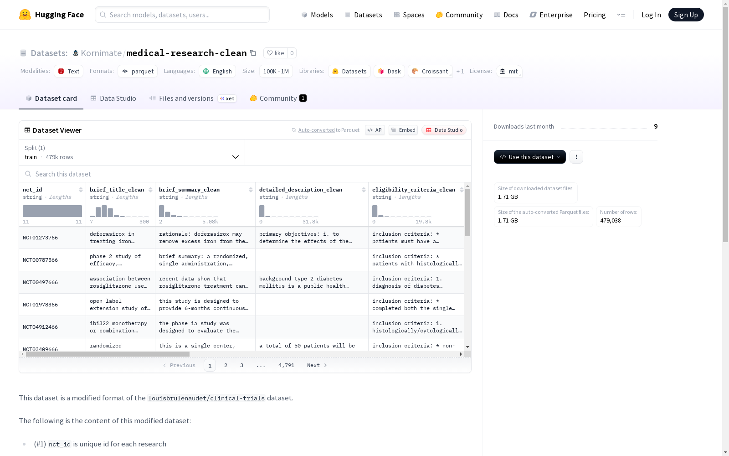Image resolution: width=729 pixels, height=456 pixels.
Task: Click the table scroll down arrow
Action: (467, 347)
